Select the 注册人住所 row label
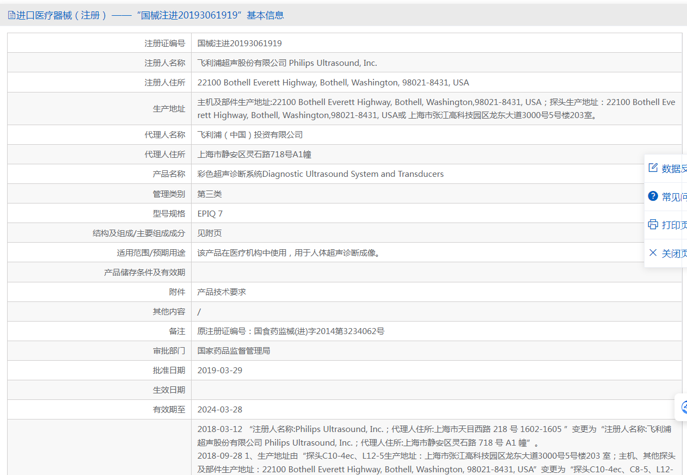This screenshot has height=475, width=687. coord(164,83)
